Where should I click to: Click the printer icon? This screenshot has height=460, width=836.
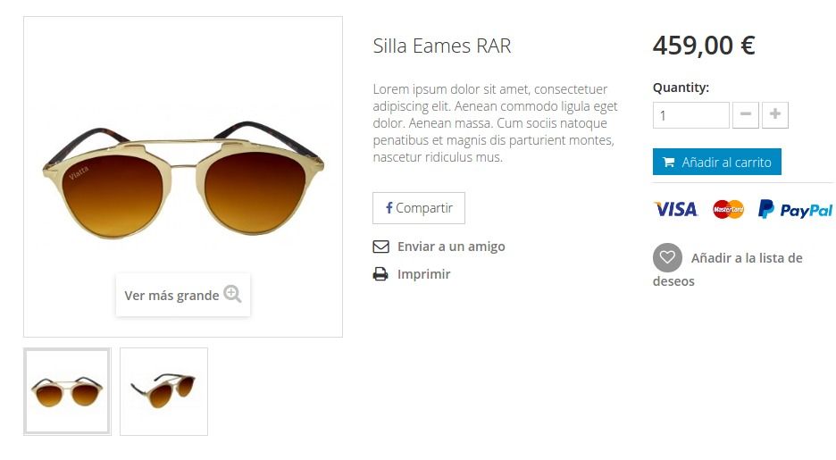[x=380, y=274]
